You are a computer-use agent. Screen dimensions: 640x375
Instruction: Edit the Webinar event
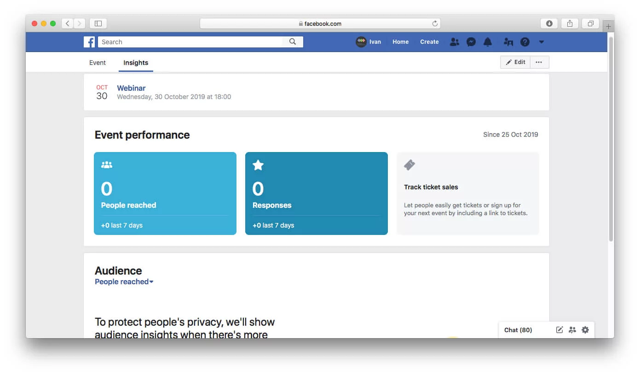pyautogui.click(x=515, y=62)
